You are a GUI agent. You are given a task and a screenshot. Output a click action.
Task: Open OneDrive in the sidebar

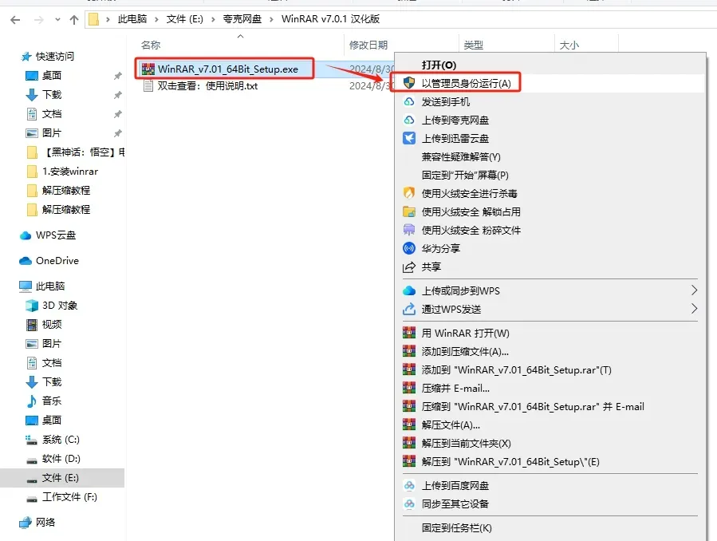(x=57, y=261)
